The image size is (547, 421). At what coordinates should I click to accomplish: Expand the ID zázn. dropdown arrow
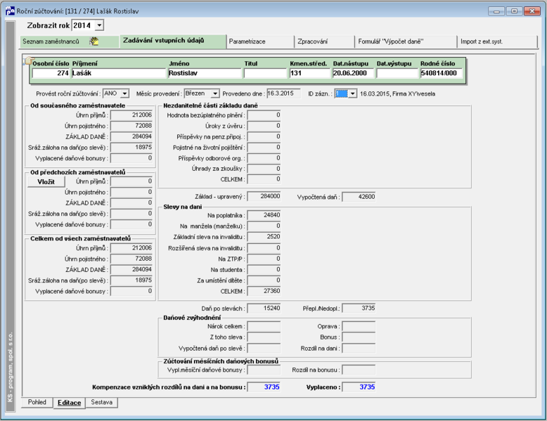click(353, 93)
